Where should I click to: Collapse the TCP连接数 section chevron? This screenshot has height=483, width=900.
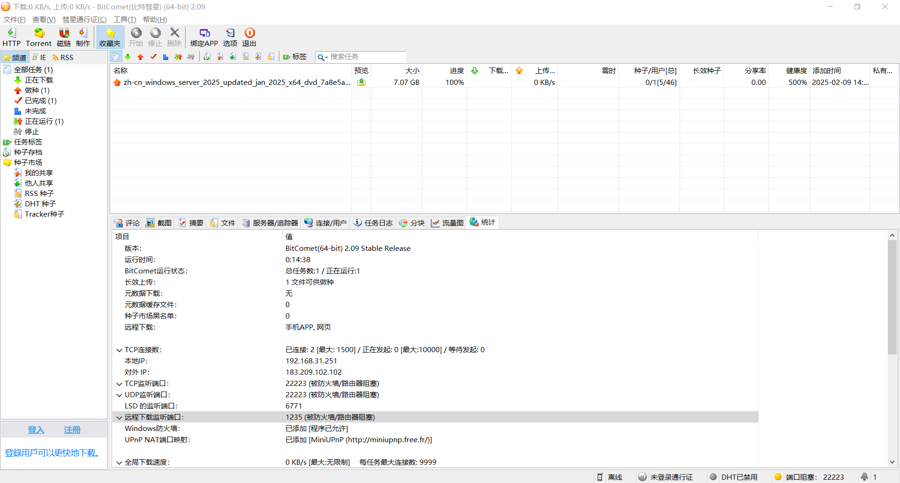[119, 350]
